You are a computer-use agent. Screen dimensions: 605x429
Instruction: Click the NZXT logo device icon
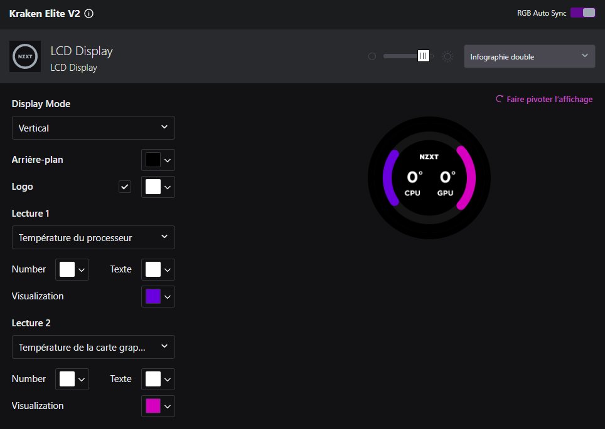[x=26, y=56]
